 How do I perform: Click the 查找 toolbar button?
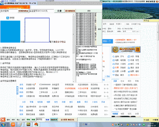tap(8, 120)
